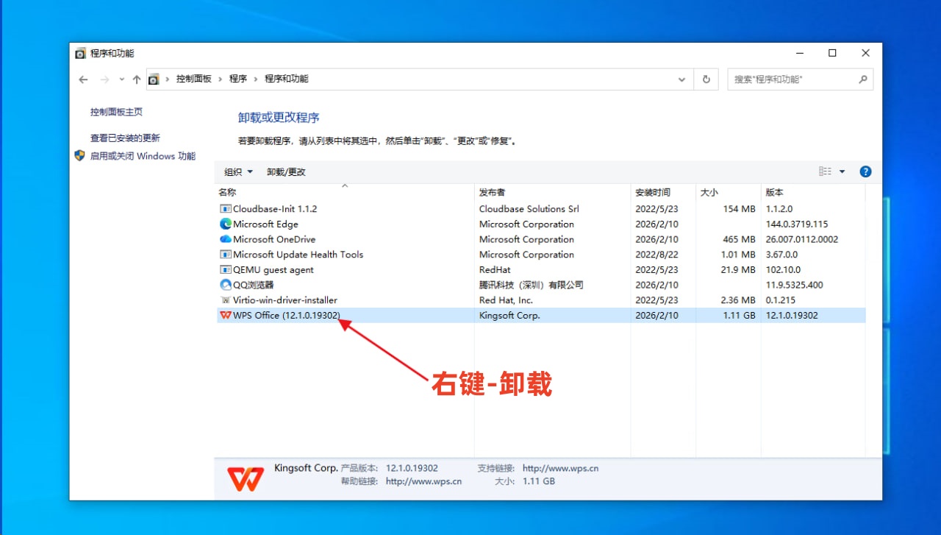This screenshot has width=941, height=535.
Task: Expand the address bar history dropdown
Action: point(682,79)
